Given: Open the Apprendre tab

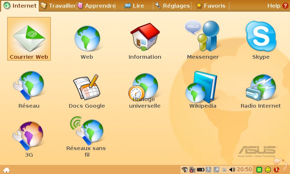Looking at the screenshot, I should point(96,6).
